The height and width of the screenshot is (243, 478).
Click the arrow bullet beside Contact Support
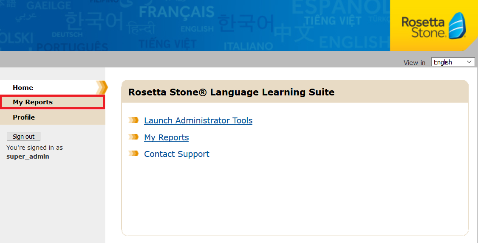(133, 154)
